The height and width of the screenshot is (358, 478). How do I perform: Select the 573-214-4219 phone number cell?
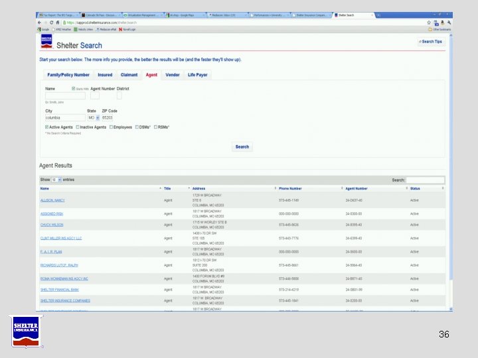click(x=289, y=290)
